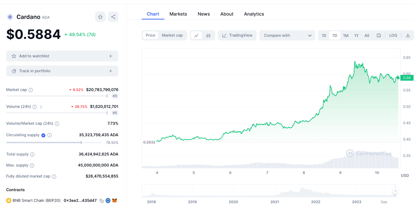Click Track in portfolio button
The width and height of the screenshot is (415, 206).
click(62, 71)
